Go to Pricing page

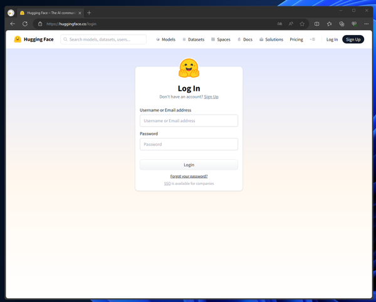coord(296,39)
